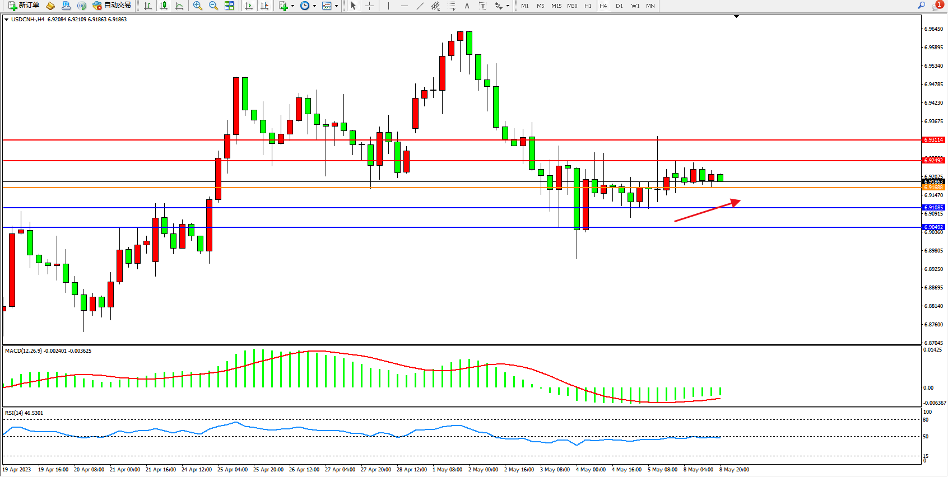Image resolution: width=948 pixels, height=477 pixels.
Task: Select the vertical line drawing tool
Action: click(x=388, y=6)
